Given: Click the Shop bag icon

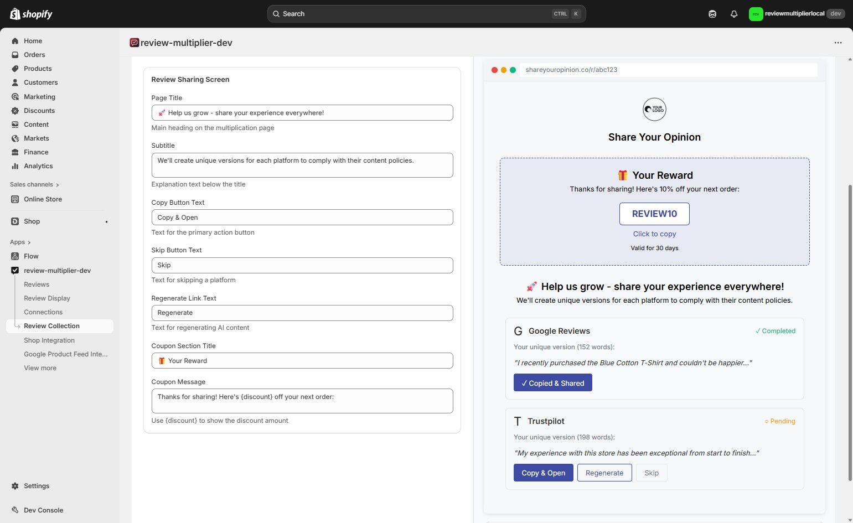Looking at the screenshot, I should [x=15, y=221].
